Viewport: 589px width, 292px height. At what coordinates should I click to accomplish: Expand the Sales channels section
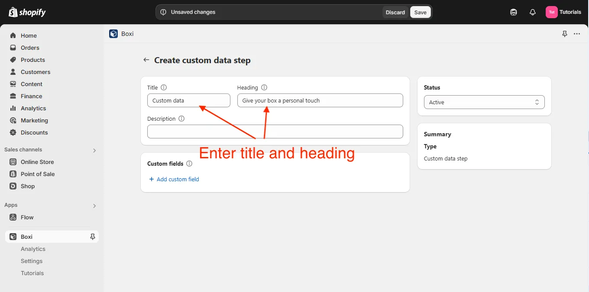94,150
